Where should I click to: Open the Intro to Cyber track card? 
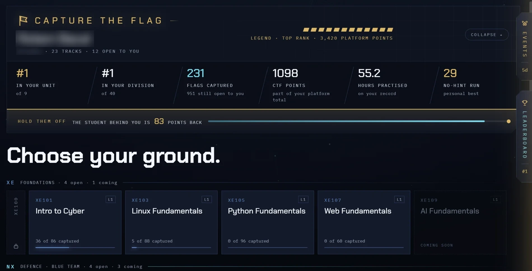coord(75,222)
